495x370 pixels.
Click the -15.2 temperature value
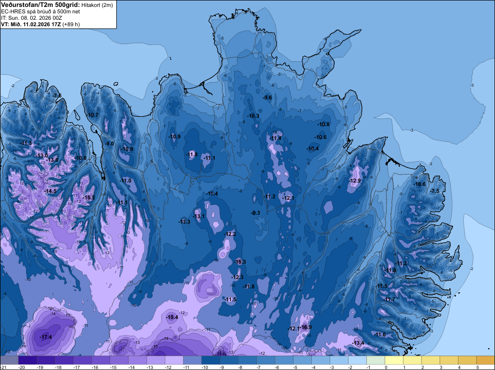89,197
